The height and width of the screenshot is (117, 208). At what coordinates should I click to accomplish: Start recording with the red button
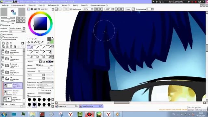(x=196, y=2)
